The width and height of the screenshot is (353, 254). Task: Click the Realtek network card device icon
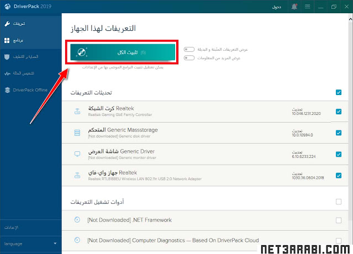[77, 112]
